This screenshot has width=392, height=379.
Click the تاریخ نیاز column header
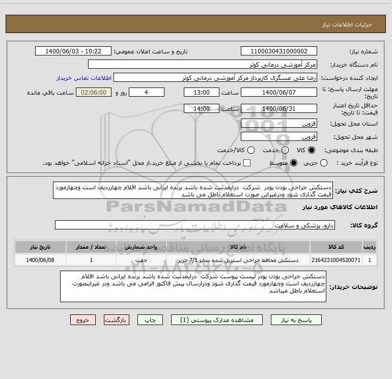[40, 247]
